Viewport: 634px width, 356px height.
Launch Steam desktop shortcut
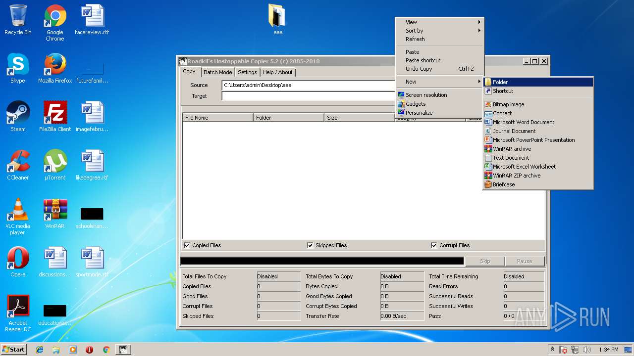click(18, 117)
